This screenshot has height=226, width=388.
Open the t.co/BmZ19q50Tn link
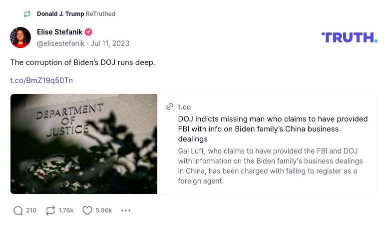click(x=41, y=80)
